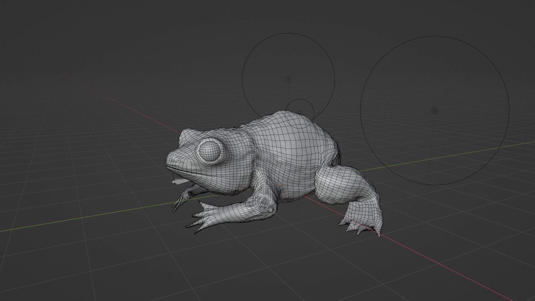The image size is (535, 301).
Task: Click the orange origin dot on the frog's side
Action: click(281, 185)
